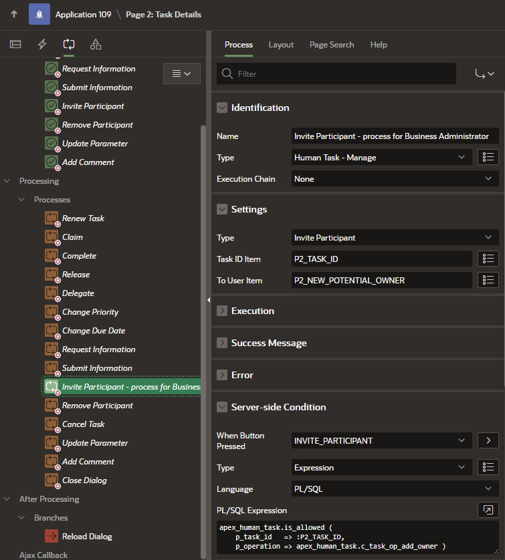505x560 pixels.
Task: Click the up arrow navigation icon
Action: click(14, 14)
